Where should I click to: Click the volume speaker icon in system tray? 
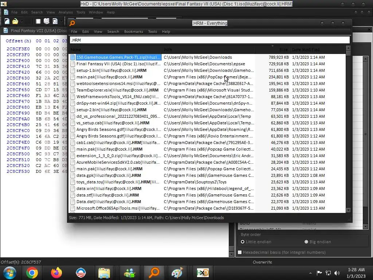pos(337,273)
